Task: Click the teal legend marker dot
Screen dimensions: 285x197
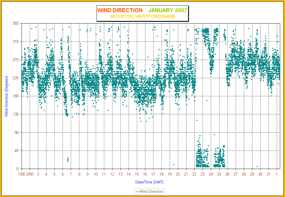Action: 137,192
